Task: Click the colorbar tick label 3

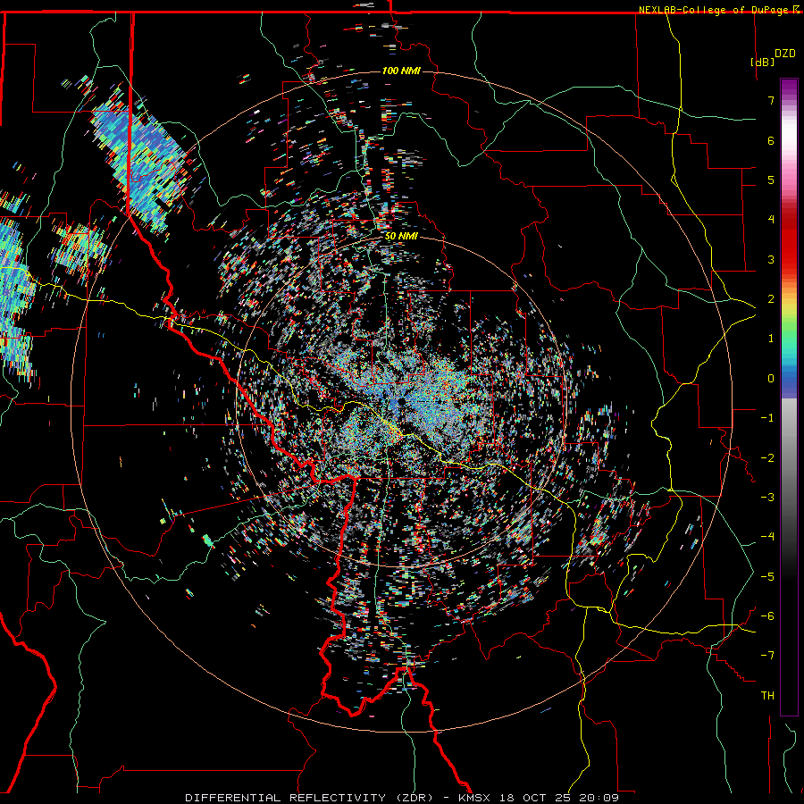Action: coord(771,259)
